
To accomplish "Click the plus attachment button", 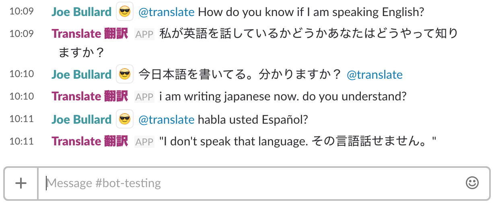I will (x=21, y=183).
